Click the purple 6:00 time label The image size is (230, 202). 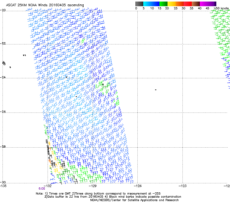[x=42, y=189]
